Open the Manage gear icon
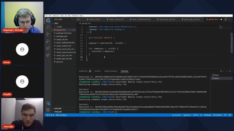Image resolution: width=234 pixels, height=131 pixels. [x=48, y=110]
